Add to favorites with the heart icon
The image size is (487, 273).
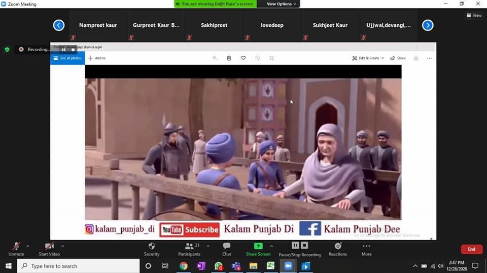click(x=243, y=58)
